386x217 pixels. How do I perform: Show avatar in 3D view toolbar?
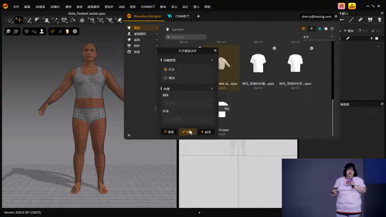[42, 31]
